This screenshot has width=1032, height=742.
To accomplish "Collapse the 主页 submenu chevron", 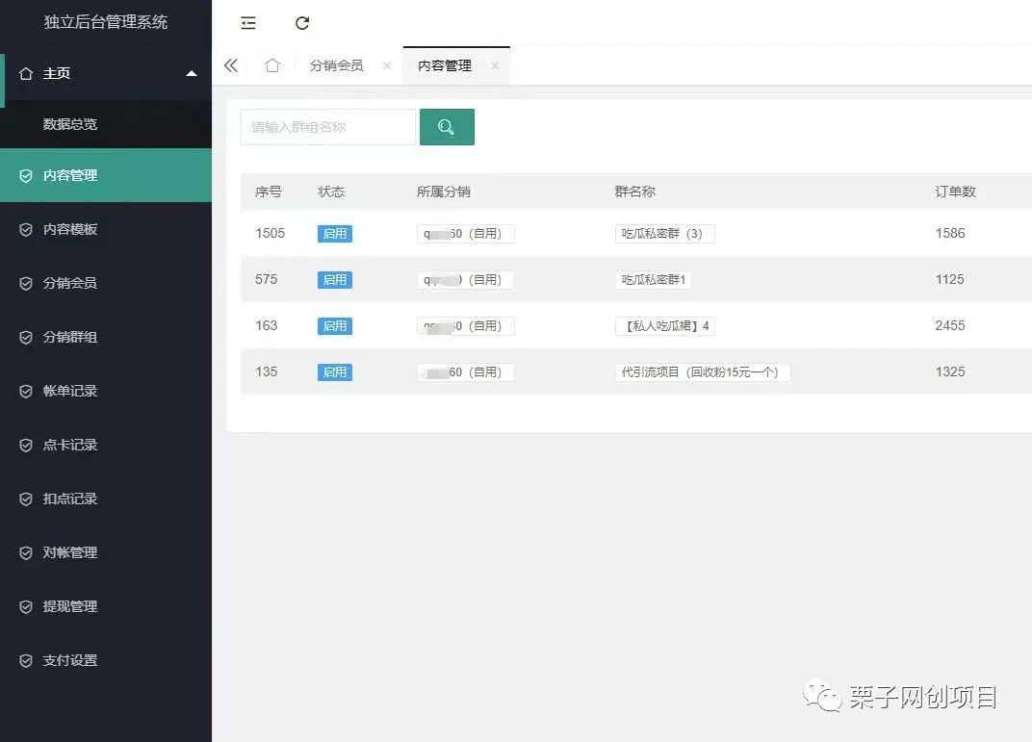I will (192, 72).
